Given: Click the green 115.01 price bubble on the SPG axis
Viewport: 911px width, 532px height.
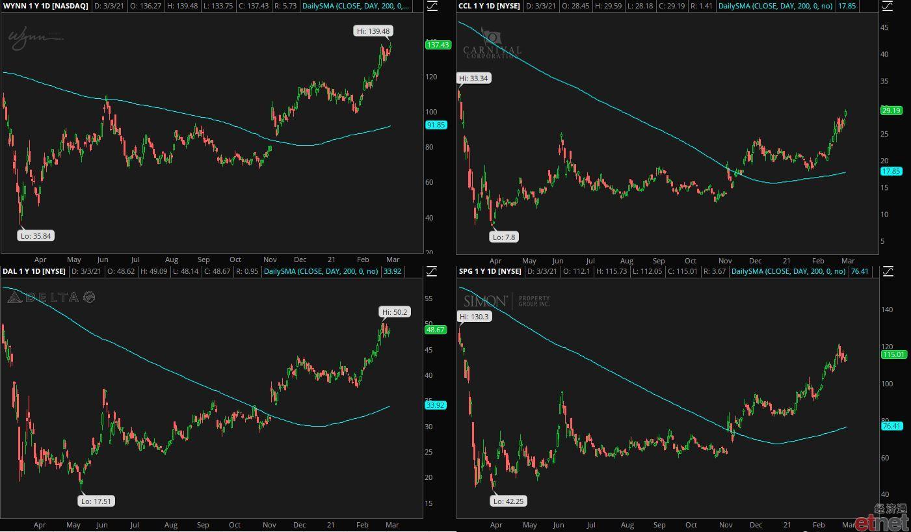Looking at the screenshot, I should 893,354.
